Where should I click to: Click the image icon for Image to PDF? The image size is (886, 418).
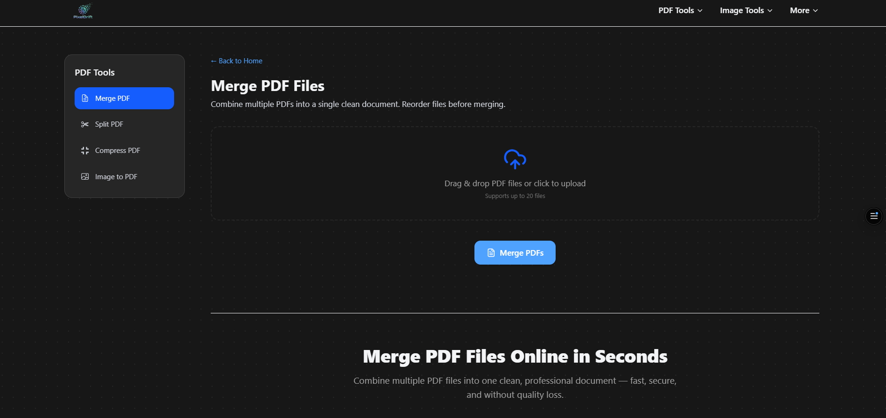pyautogui.click(x=85, y=177)
